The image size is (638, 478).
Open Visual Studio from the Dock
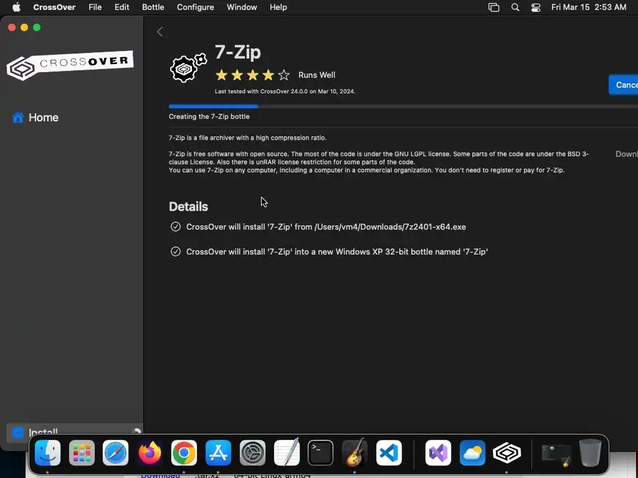point(438,452)
